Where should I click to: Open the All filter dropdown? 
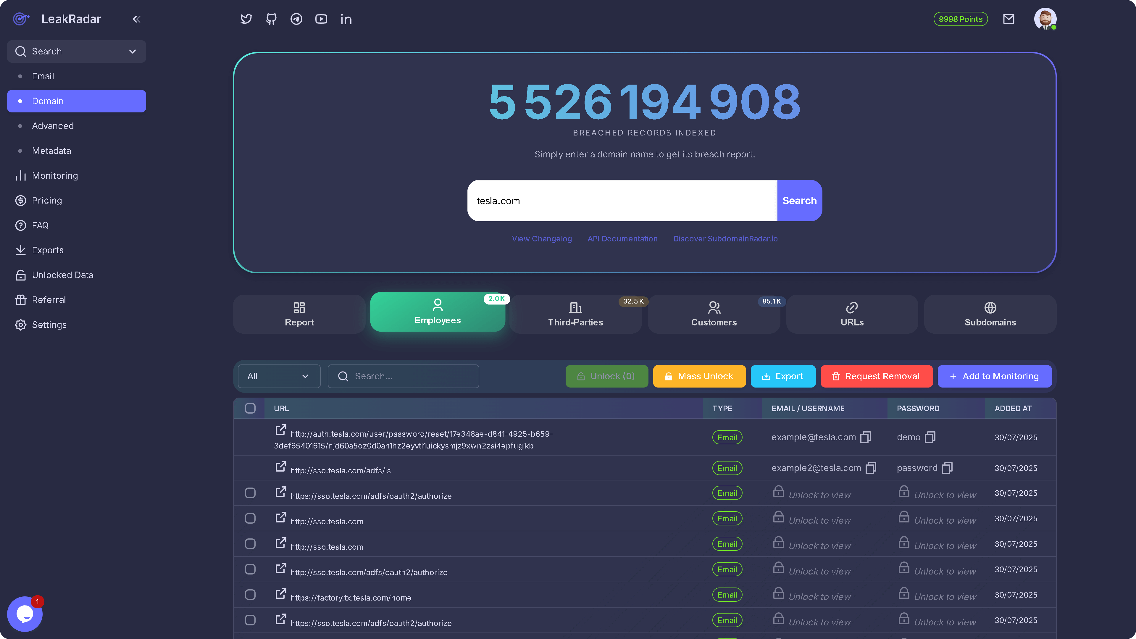coord(279,376)
